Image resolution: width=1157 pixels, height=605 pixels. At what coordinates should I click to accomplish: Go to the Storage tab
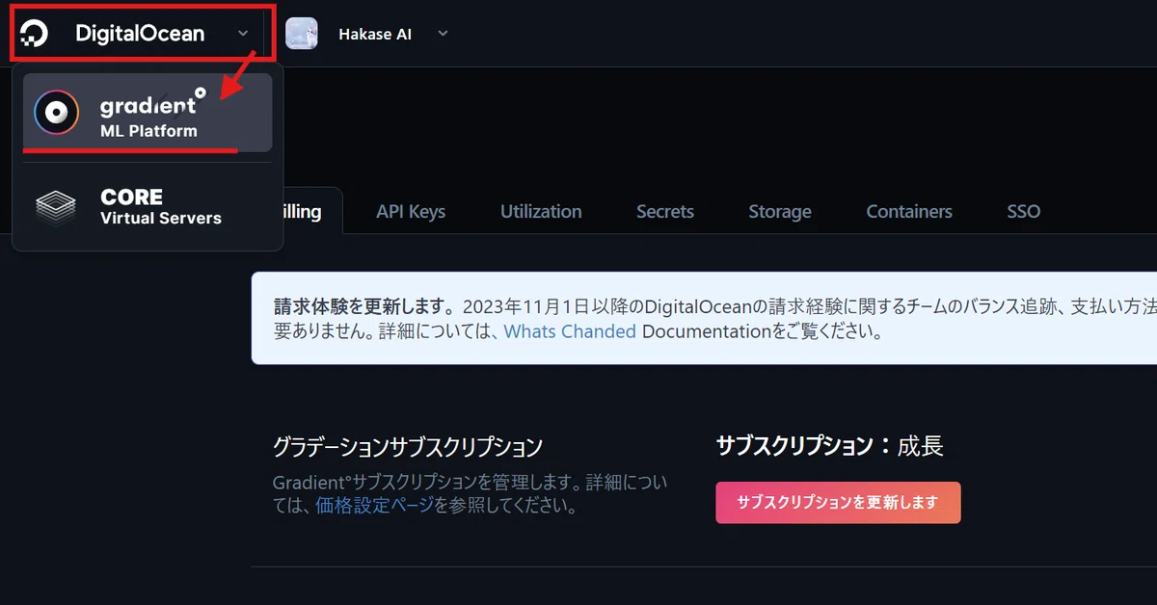[x=780, y=211]
